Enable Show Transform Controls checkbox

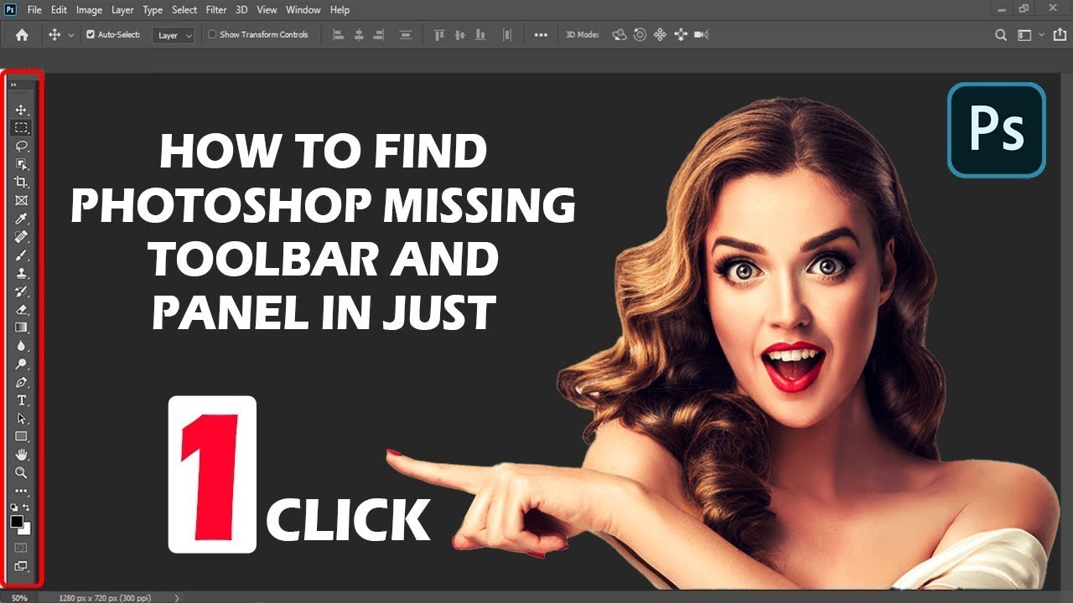coord(212,34)
